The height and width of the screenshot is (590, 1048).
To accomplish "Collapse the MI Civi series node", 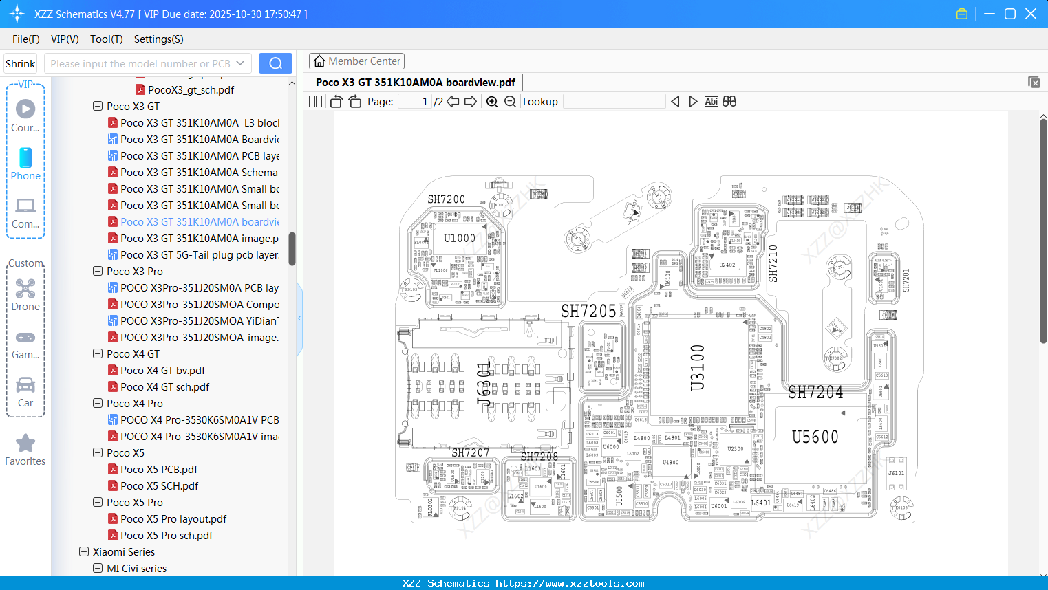I will click(x=98, y=569).
